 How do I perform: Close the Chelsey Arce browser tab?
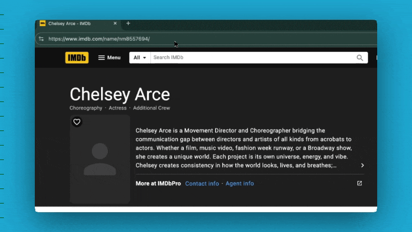click(x=115, y=23)
